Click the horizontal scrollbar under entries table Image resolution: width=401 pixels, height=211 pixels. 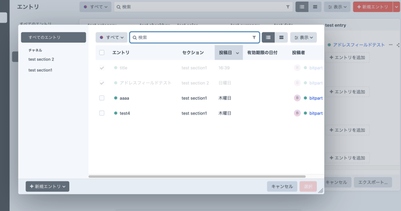(196, 176)
